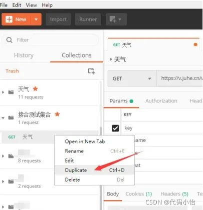Viewport: 203px width, 210px height.
Task: Expand the 天气 collection with 11 requests
Action: (x=3, y=92)
